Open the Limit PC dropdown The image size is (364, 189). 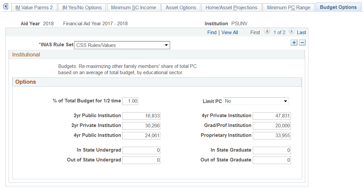pos(286,101)
